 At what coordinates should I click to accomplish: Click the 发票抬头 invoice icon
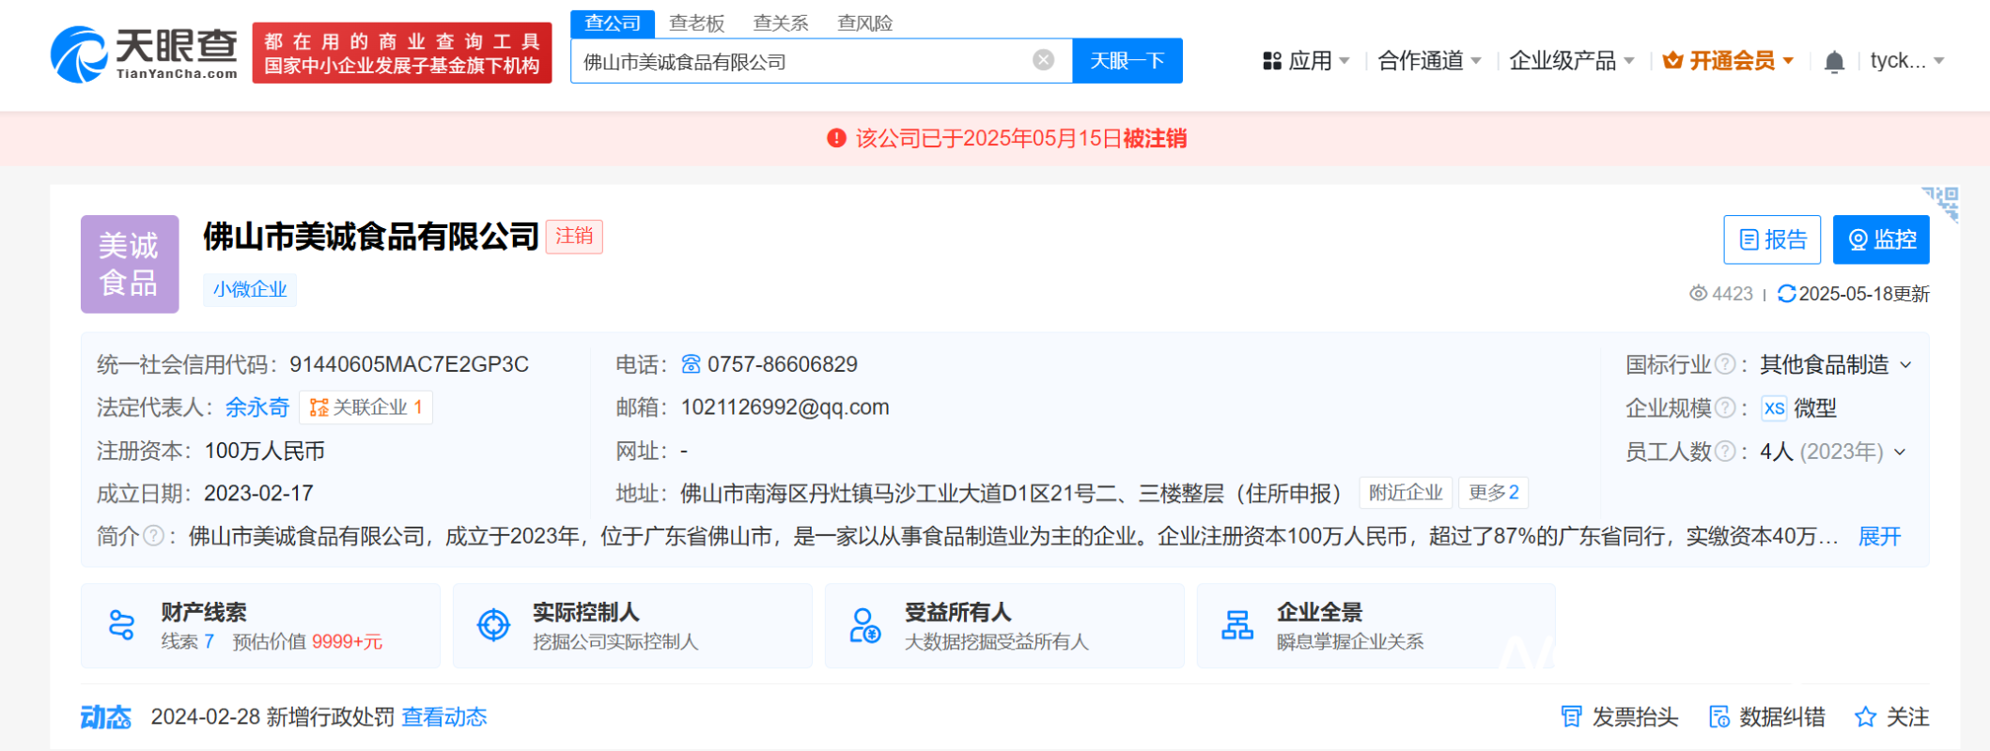tap(1570, 717)
